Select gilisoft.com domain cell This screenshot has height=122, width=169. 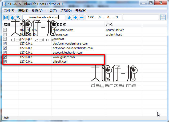pos(60,62)
